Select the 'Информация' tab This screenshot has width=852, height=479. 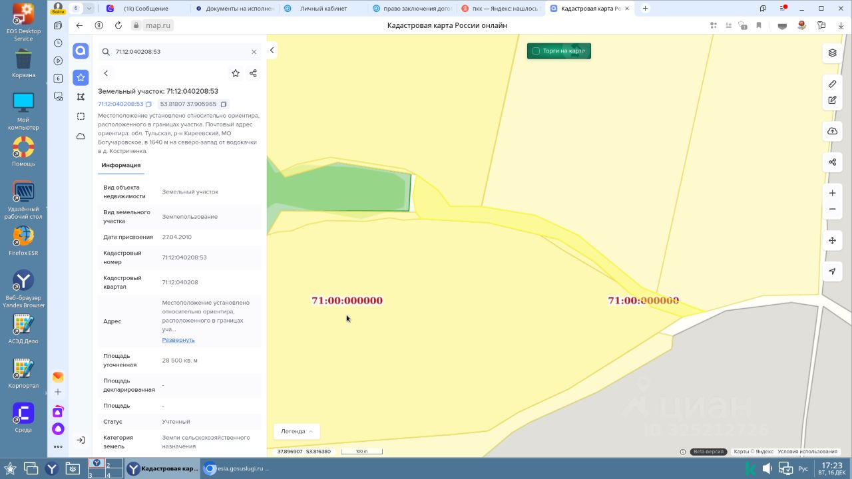click(x=121, y=165)
